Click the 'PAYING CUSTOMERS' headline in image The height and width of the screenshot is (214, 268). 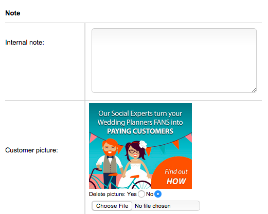click(140, 131)
